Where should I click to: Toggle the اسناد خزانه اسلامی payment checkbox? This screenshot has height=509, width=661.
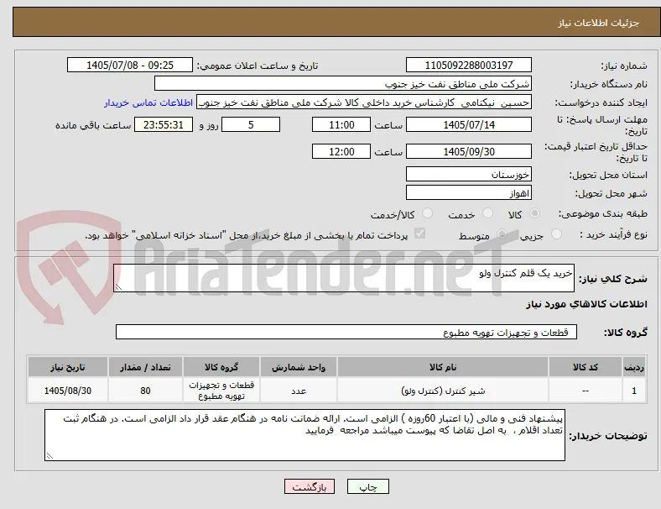click(420, 234)
